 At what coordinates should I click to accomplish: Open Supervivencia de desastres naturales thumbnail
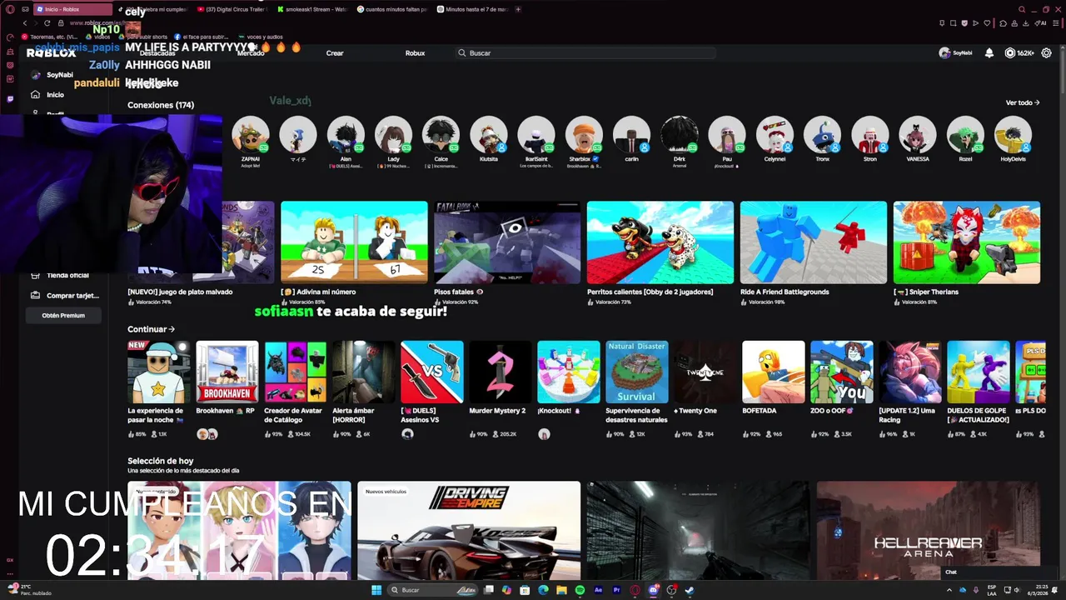636,372
